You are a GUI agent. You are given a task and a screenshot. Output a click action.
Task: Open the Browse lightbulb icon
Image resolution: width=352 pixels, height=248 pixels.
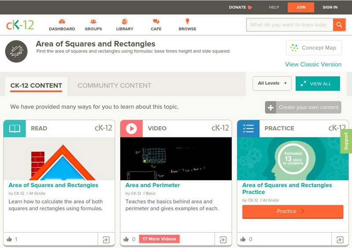187,22
